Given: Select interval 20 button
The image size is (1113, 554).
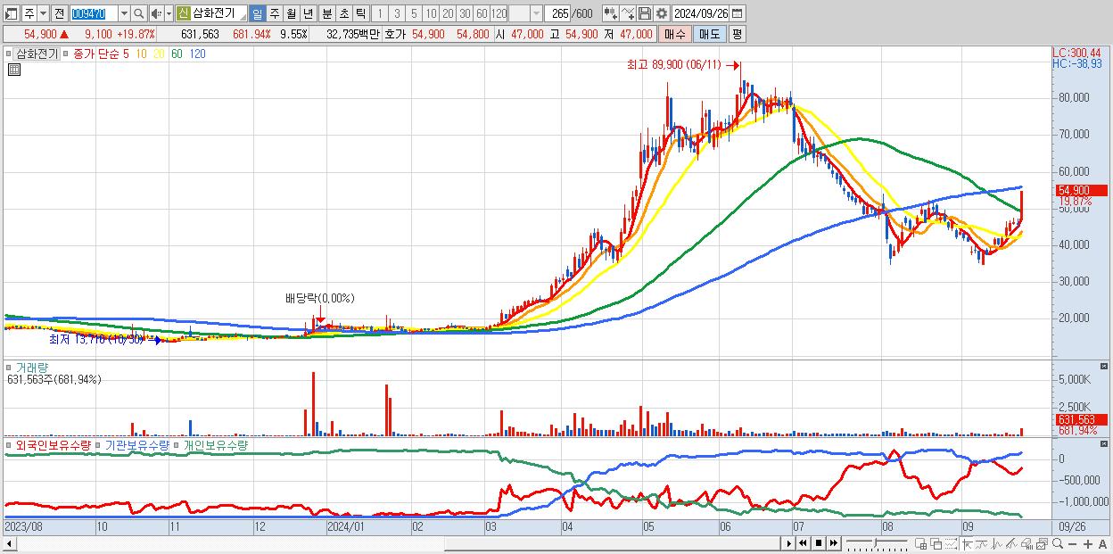Looking at the screenshot, I should (x=448, y=13).
